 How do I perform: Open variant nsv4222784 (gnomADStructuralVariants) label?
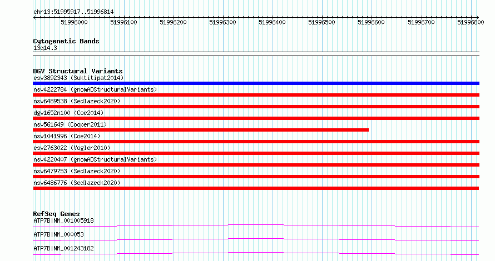(95, 89)
